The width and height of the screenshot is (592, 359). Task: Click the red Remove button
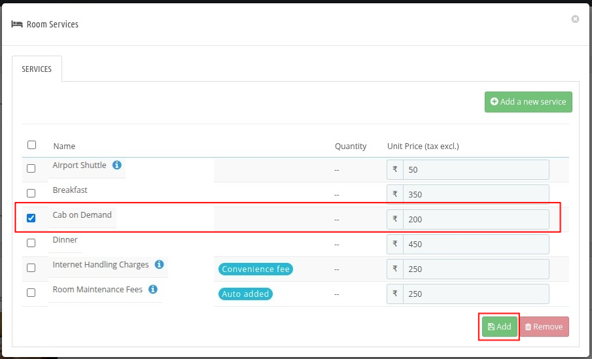pos(544,326)
